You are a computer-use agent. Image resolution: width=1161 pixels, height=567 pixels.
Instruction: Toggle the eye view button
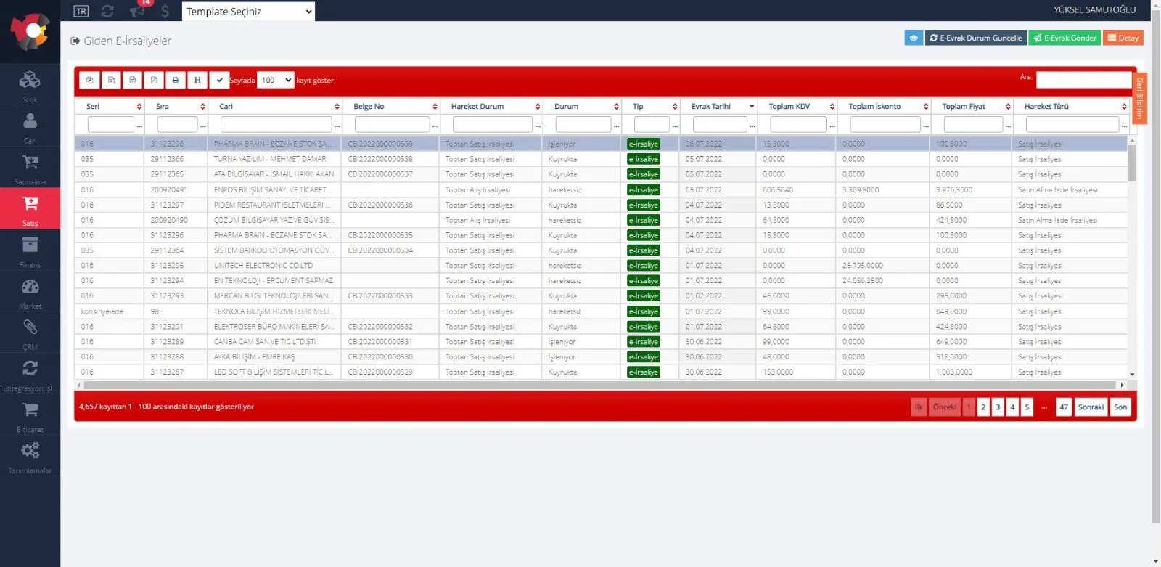click(914, 38)
